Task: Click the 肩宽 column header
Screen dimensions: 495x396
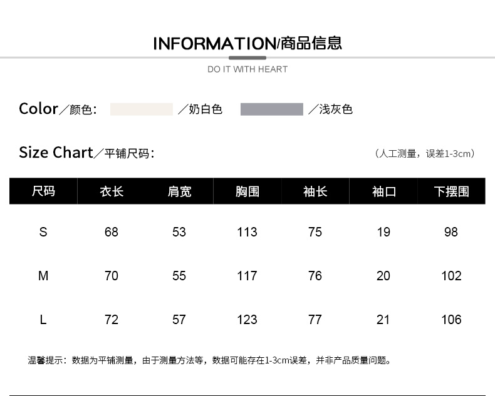Action: (x=179, y=191)
